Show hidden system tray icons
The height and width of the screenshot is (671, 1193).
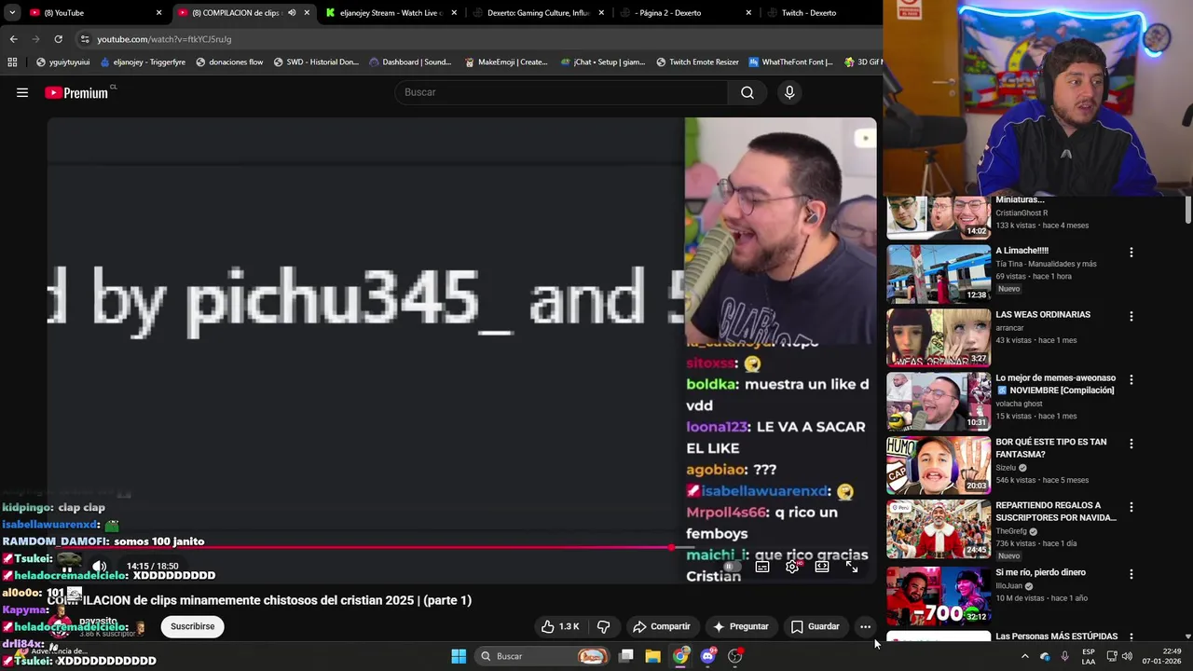[1024, 656]
